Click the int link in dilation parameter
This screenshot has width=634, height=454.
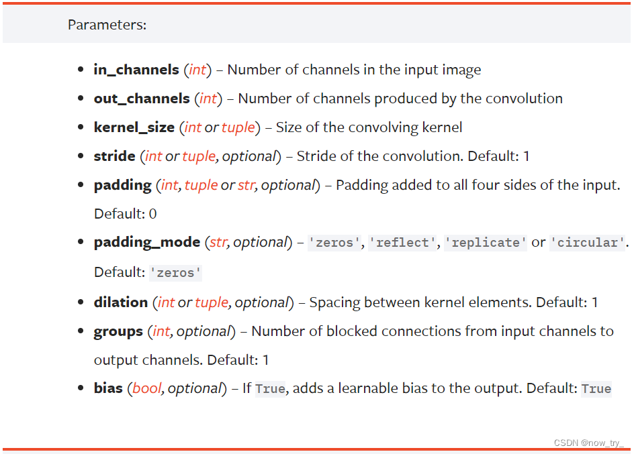pos(166,302)
